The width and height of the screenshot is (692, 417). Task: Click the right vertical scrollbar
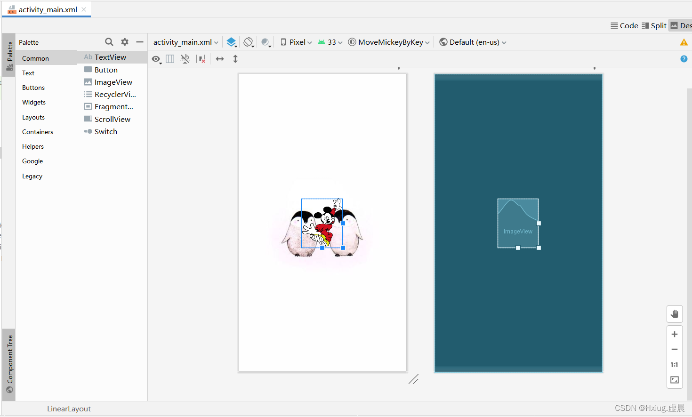pyautogui.click(x=689, y=244)
